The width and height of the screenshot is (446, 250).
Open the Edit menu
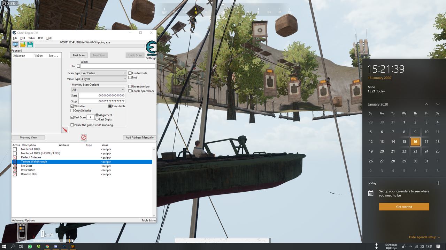click(x=23, y=38)
